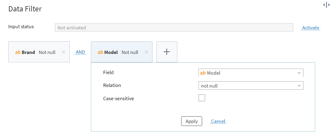Add a new filter condition with plus
Image resolution: width=331 pixels, height=137 pixels.
tap(167, 52)
